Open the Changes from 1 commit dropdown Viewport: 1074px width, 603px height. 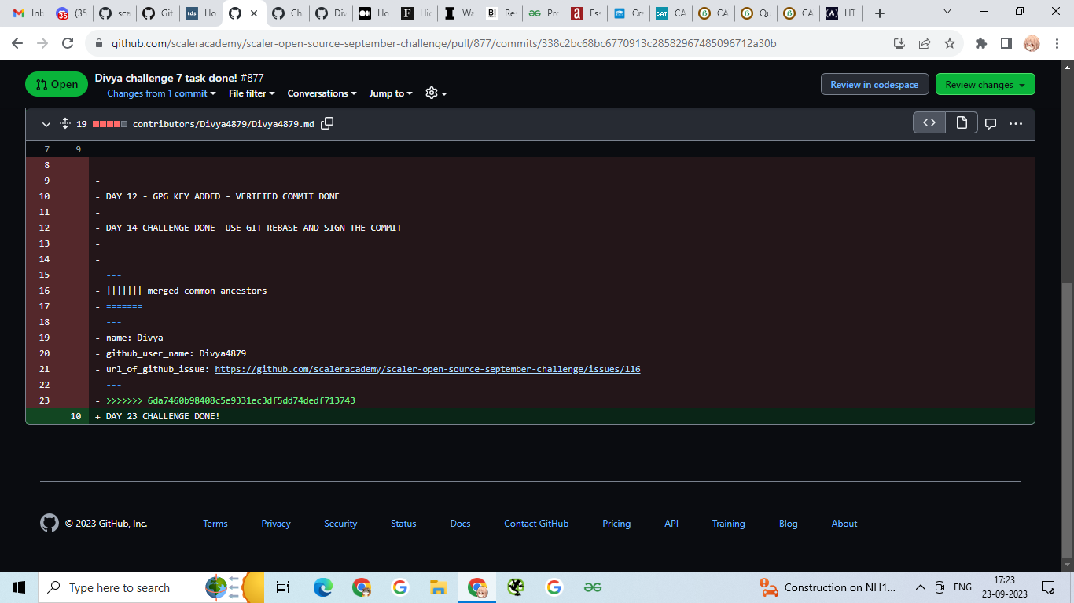[x=161, y=93]
